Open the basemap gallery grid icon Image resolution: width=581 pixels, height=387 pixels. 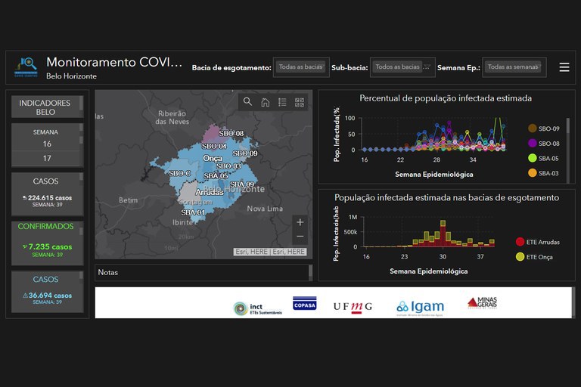point(300,102)
